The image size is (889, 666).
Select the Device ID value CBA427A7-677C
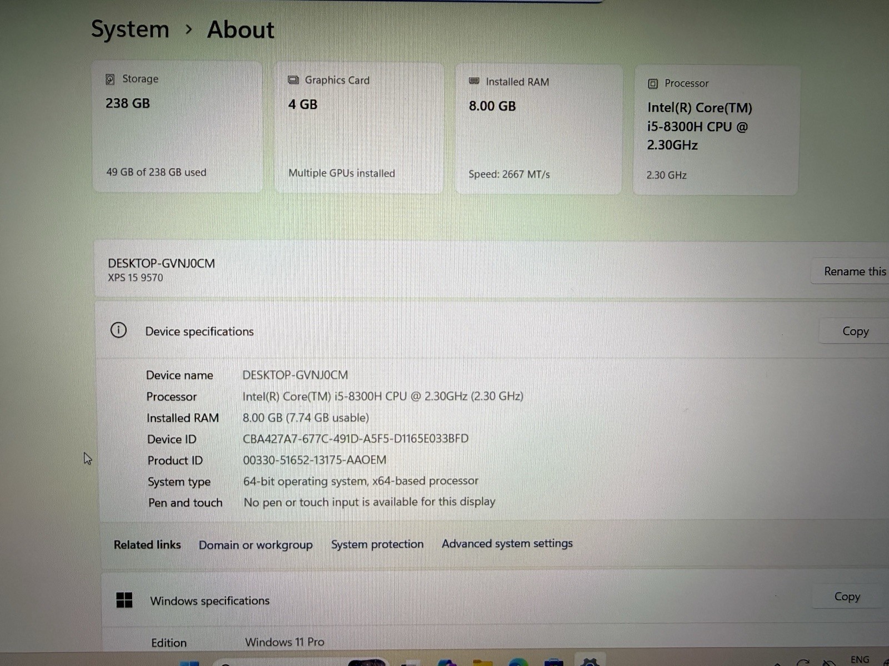[x=355, y=438]
